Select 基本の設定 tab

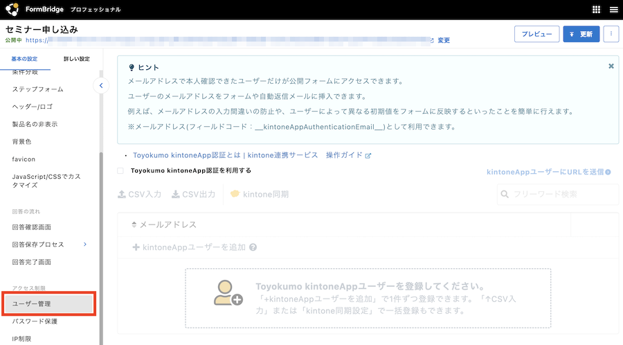[24, 59]
